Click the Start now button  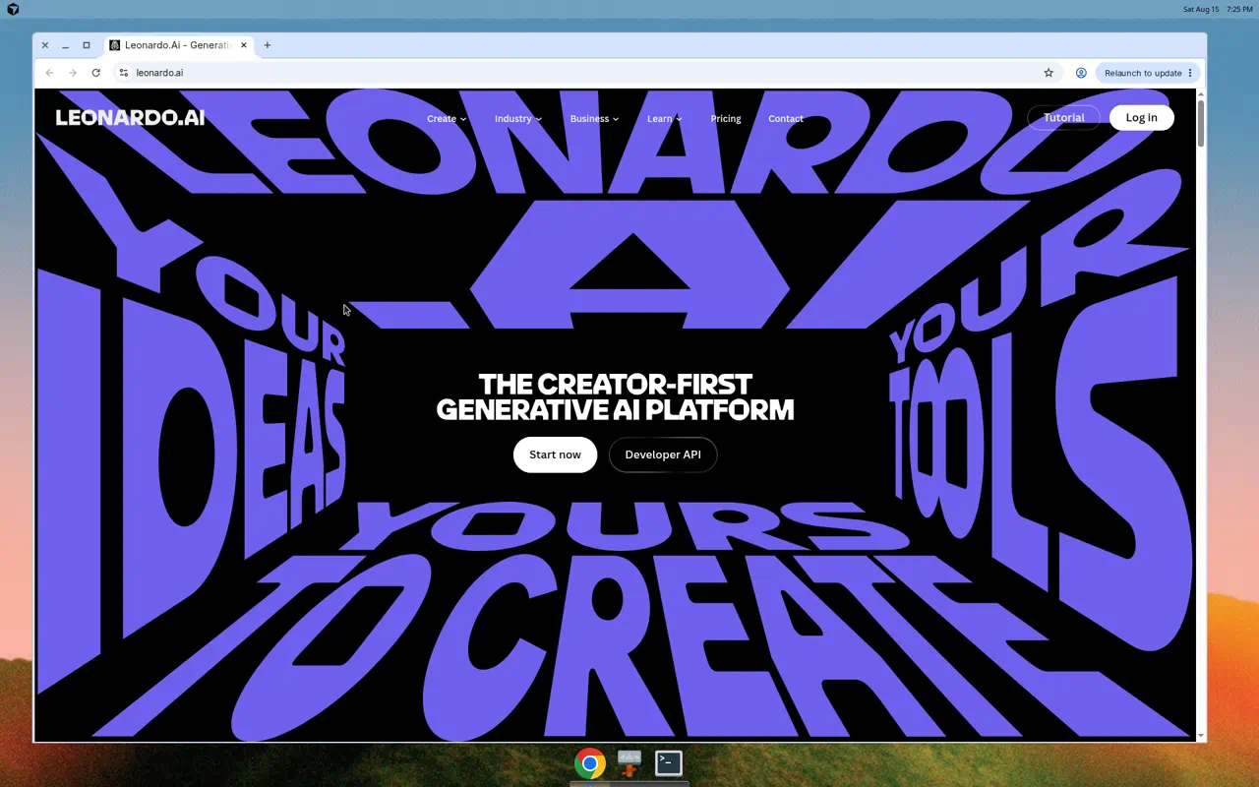click(x=555, y=454)
